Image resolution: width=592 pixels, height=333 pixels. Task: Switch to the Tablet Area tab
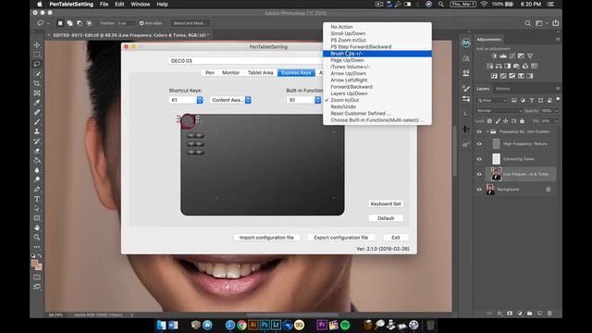260,72
